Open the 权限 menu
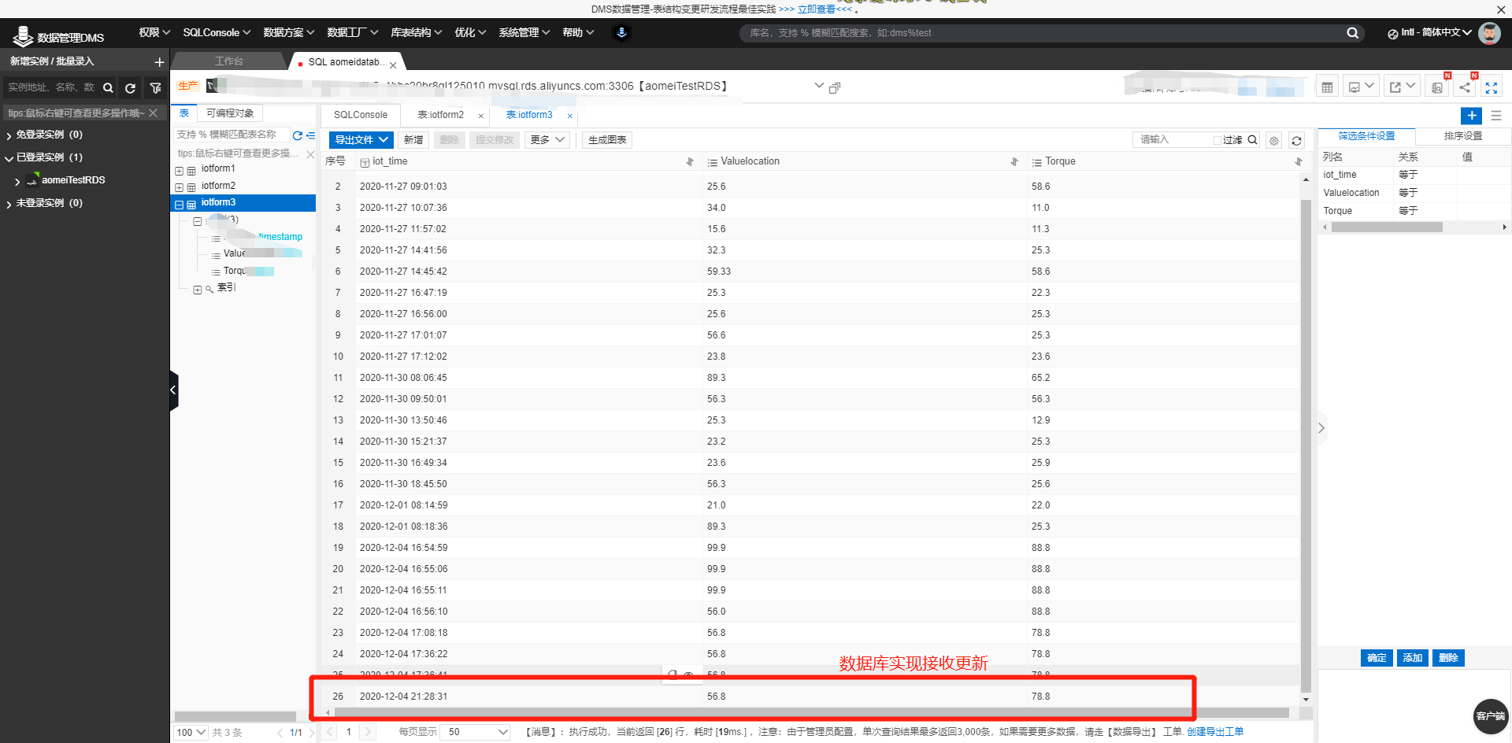1512x743 pixels. click(x=154, y=32)
